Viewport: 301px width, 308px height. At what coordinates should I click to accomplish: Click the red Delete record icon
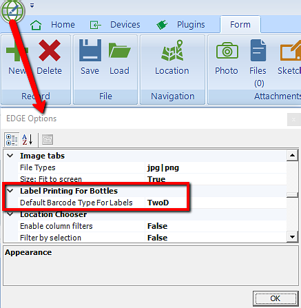pyautogui.click(x=50, y=50)
